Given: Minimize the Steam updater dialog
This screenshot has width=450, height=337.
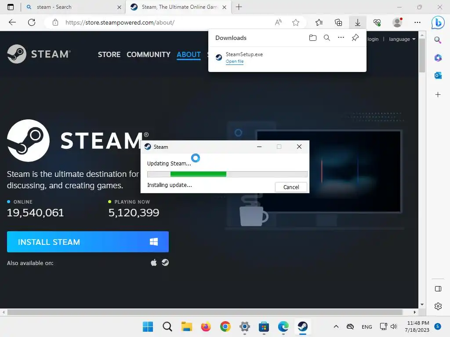Looking at the screenshot, I should (x=259, y=147).
